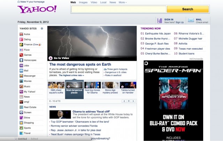Expand the More search dropdown
This screenshot has width=223, height=141.
123,2
